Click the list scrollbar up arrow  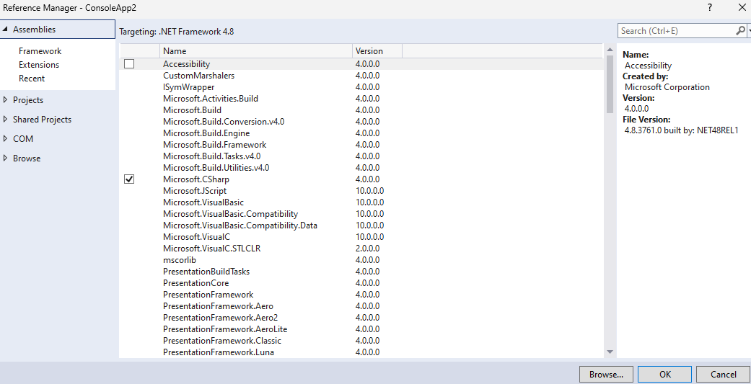pyautogui.click(x=610, y=49)
